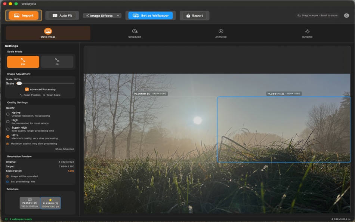Image resolution: width=355 pixels, height=222 pixels.
Task: Click the Est. processing info icon
Action: pyautogui.click(x=7, y=182)
